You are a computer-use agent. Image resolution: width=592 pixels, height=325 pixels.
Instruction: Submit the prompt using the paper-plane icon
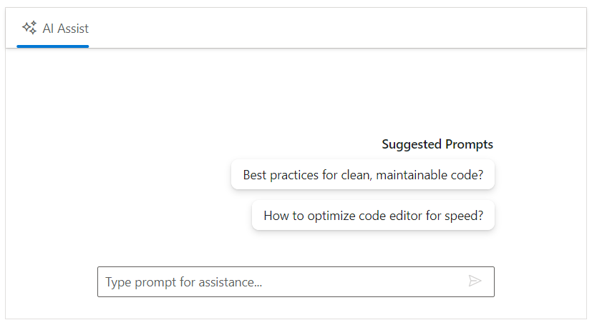click(x=475, y=281)
